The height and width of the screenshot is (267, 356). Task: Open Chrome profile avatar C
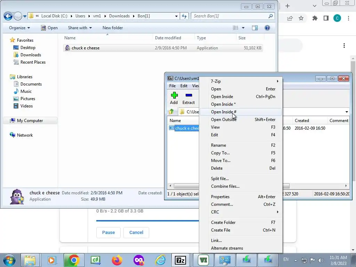(337, 18)
